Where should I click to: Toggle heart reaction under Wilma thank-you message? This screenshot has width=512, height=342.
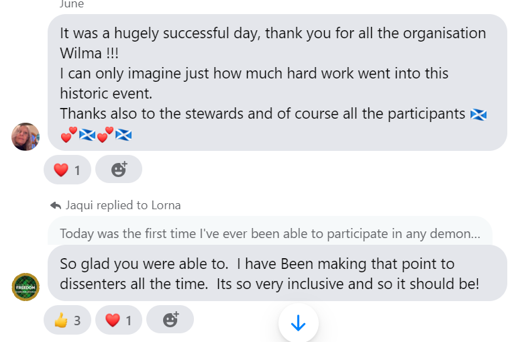[67, 170]
